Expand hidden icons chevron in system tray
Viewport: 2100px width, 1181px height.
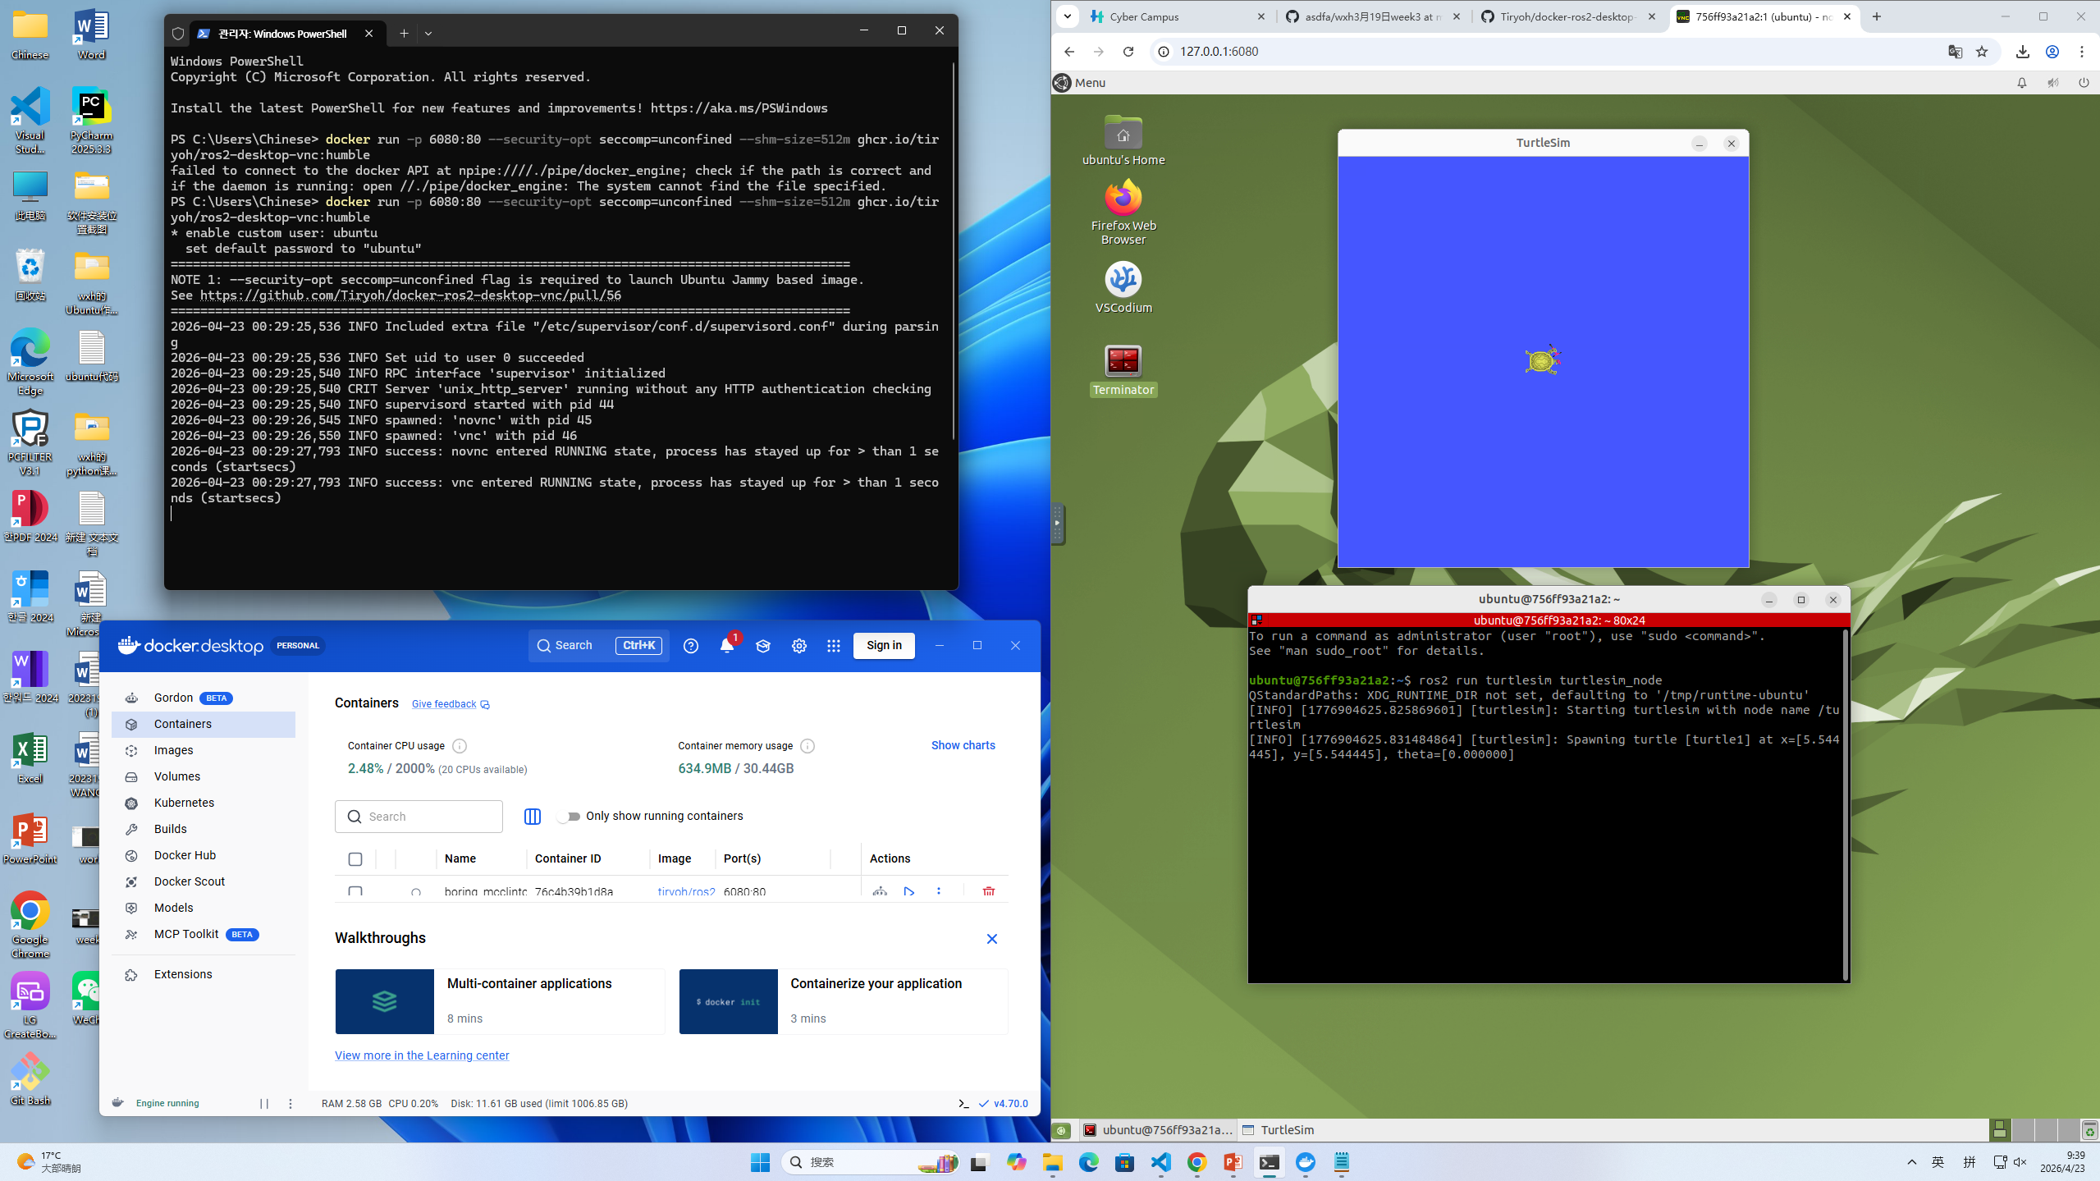click(x=1912, y=1162)
